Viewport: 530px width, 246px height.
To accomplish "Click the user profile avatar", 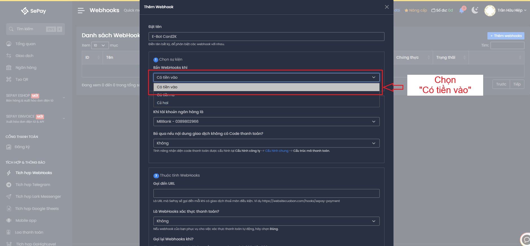I will pos(490,10).
